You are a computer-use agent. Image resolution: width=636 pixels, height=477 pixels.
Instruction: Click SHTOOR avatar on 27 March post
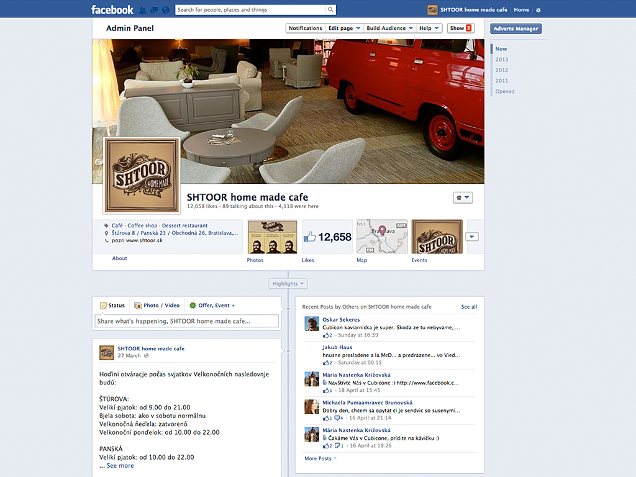click(x=107, y=353)
